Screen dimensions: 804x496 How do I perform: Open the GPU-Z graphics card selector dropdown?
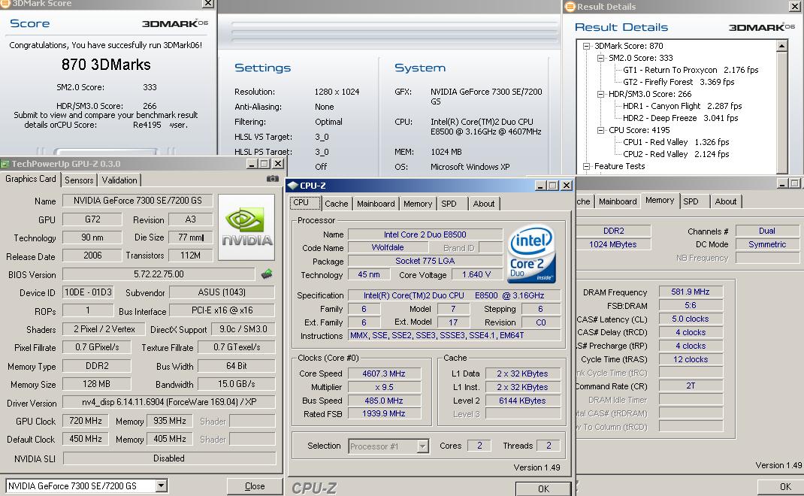pyautogui.click(x=161, y=485)
